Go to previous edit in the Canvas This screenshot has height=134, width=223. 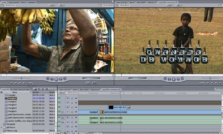click(165, 79)
